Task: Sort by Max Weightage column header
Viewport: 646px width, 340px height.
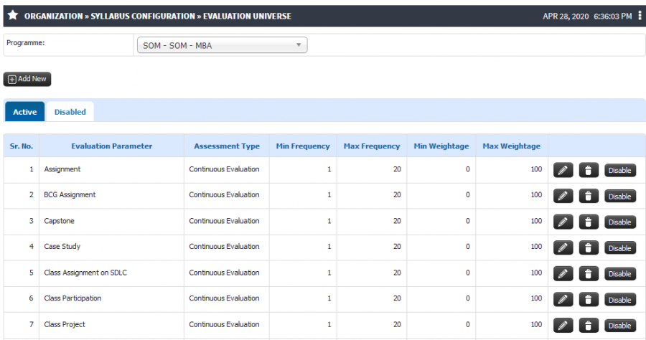Action: point(511,146)
